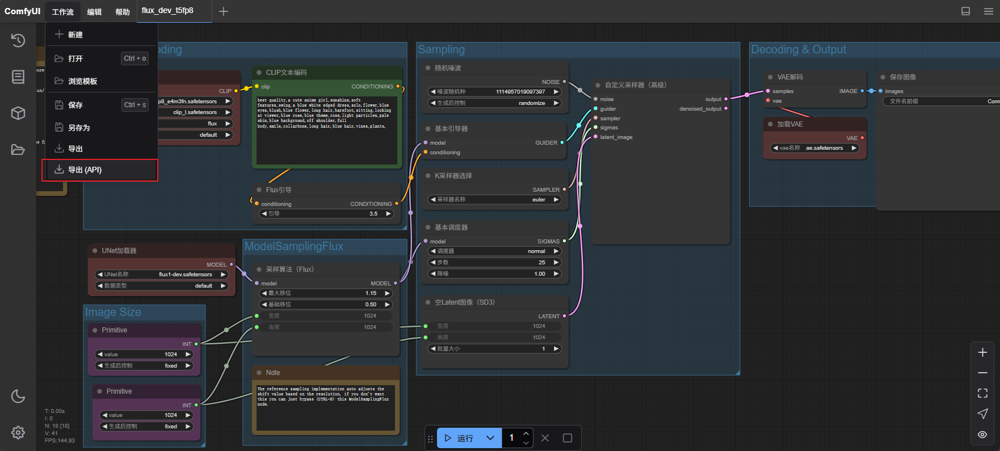
Task: Add a new workflow tab
Action: [x=224, y=11]
